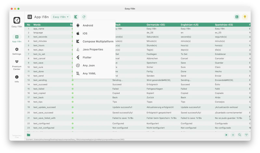Select the language word cell

coord(38,33)
